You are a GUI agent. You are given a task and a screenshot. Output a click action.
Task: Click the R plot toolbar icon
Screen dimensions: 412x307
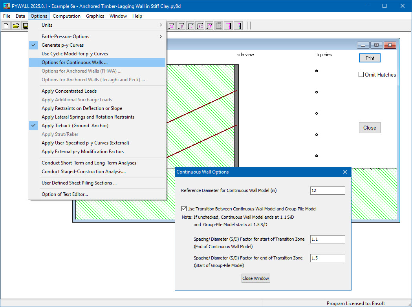coord(190,26)
